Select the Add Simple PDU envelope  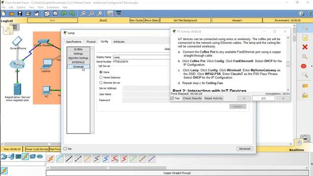pos(305,86)
